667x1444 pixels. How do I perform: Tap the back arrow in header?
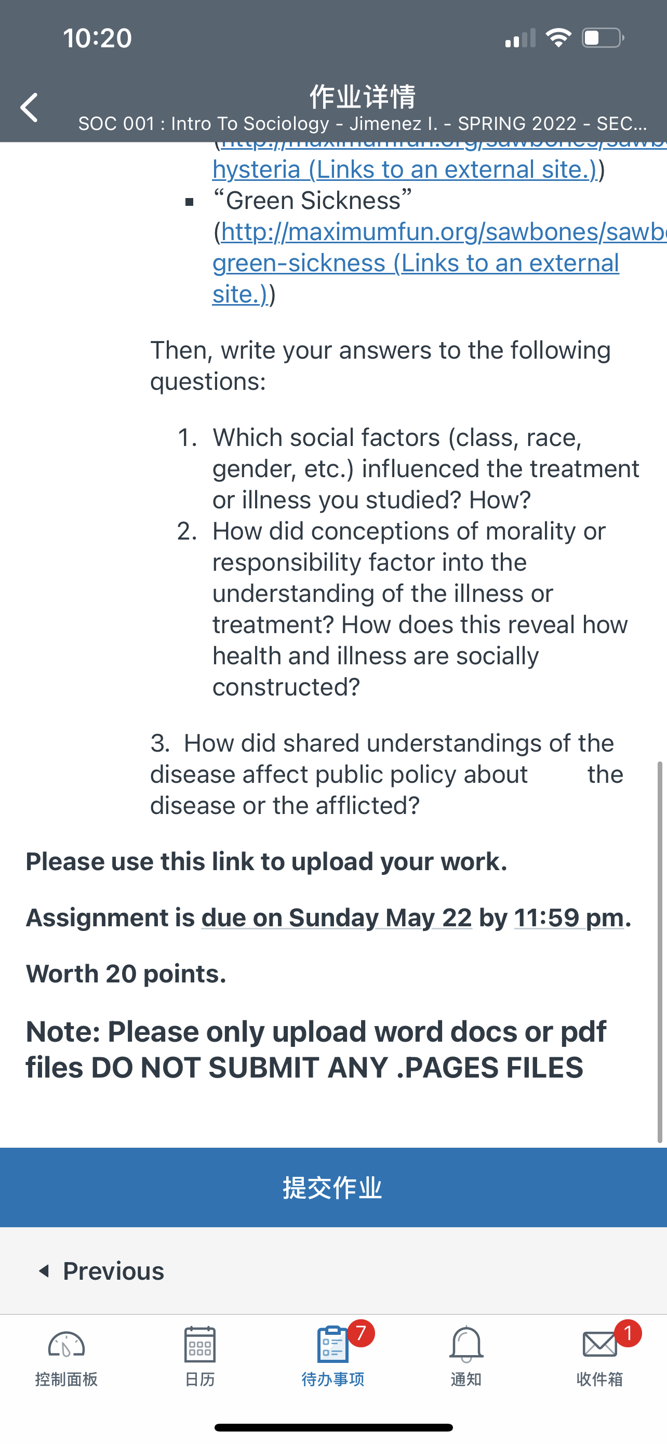29,108
